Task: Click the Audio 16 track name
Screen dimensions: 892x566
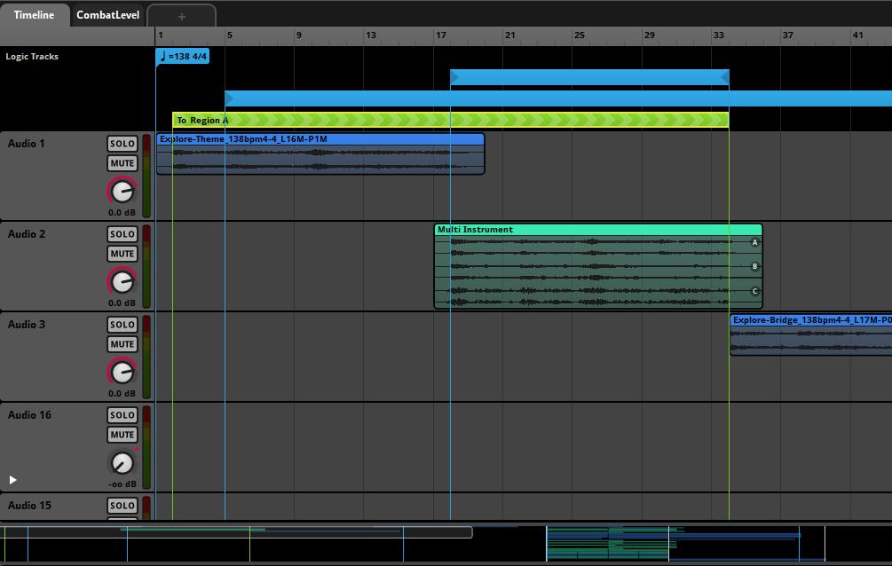Action: [29, 414]
